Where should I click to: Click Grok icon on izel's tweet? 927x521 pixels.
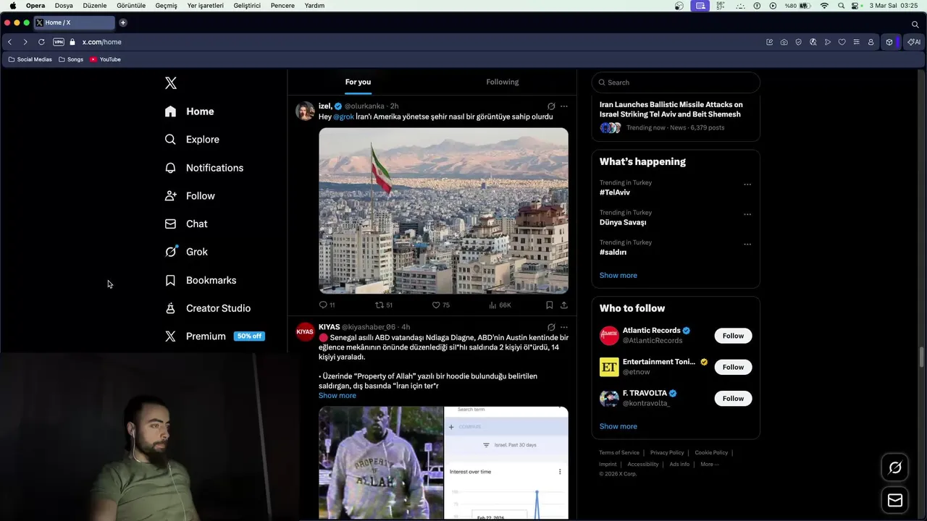tap(551, 106)
